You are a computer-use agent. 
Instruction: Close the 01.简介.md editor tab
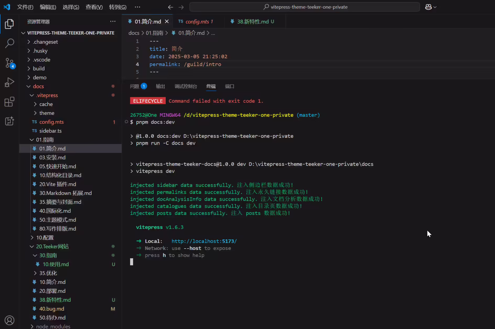(x=167, y=21)
